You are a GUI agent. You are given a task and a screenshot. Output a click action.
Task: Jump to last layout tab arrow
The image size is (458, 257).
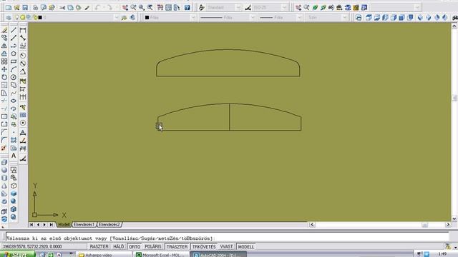(51, 225)
